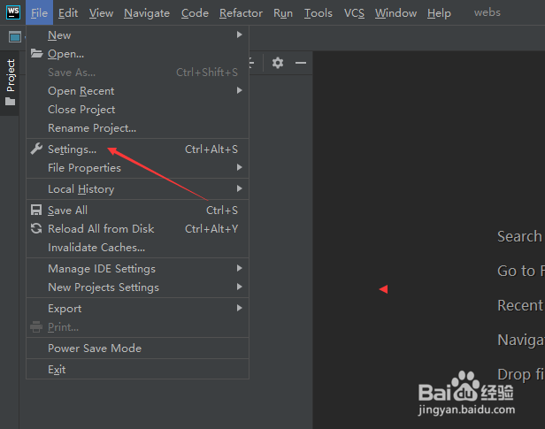The width and height of the screenshot is (545, 429).
Task: Expand Manage IDE Settings submenu
Action: [138, 269]
